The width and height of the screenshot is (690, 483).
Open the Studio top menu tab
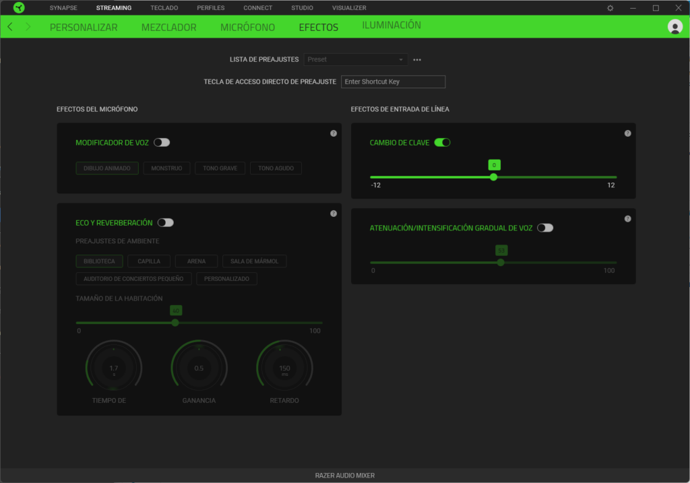[x=302, y=8]
